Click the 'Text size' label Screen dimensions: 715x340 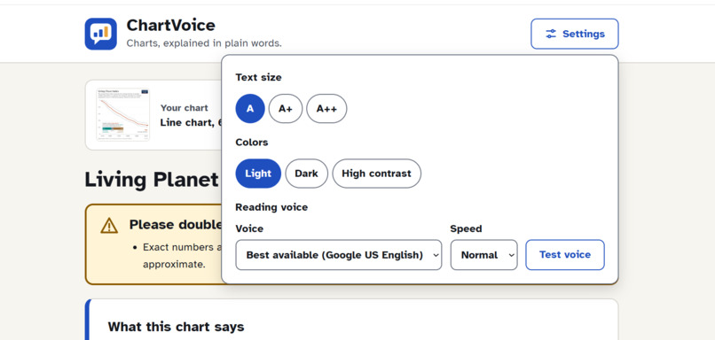258,77
